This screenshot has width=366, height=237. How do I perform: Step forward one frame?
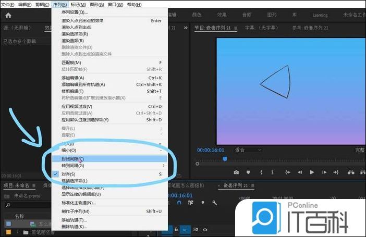[x=324, y=172]
